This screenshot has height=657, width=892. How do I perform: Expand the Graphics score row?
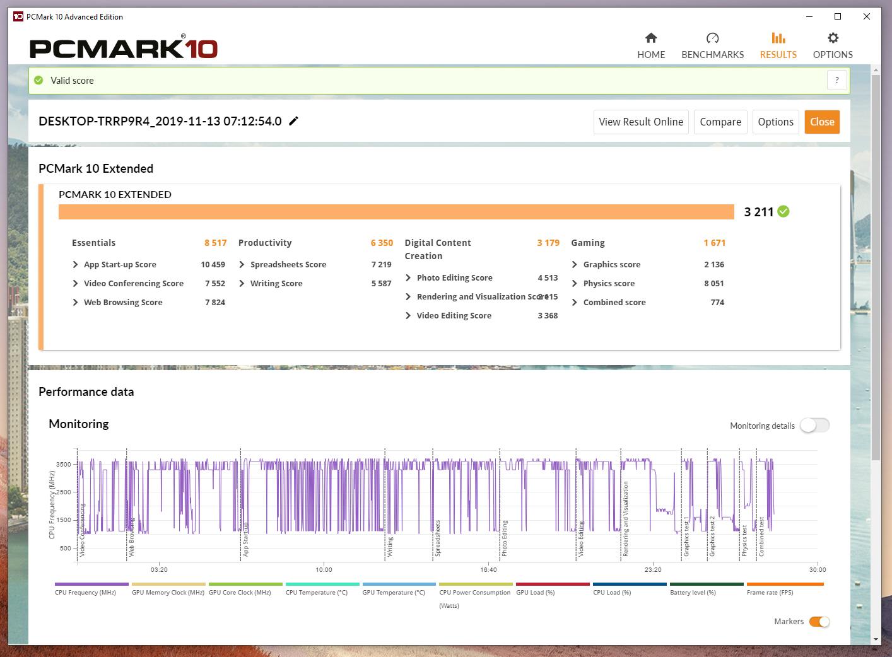tap(575, 265)
